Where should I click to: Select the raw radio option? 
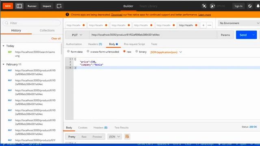(124, 52)
